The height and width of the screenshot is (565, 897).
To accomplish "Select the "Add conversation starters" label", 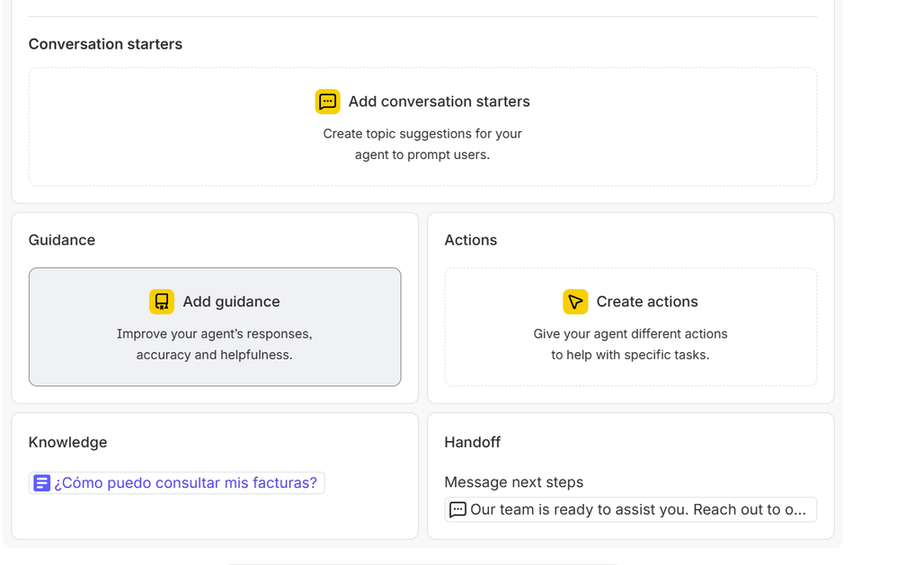I will (439, 102).
